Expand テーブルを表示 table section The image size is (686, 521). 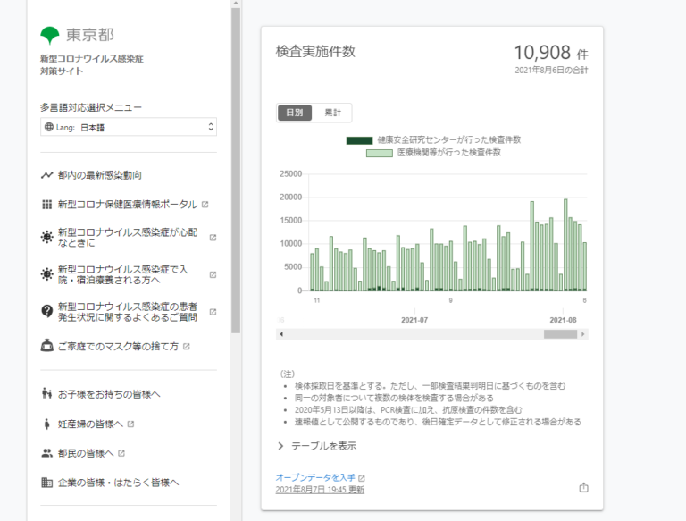(x=317, y=446)
